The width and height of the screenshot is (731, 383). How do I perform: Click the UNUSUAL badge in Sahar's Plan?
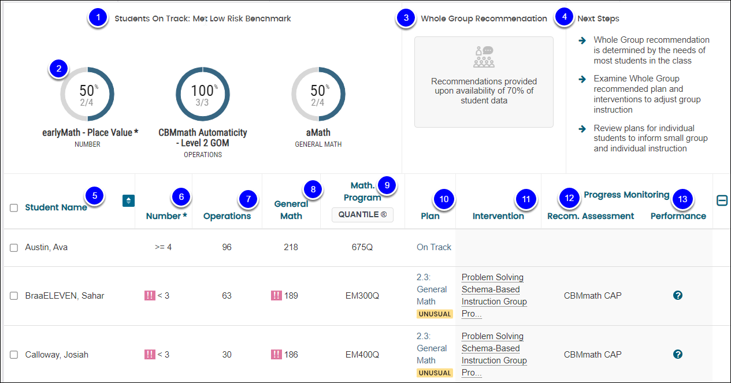click(435, 314)
